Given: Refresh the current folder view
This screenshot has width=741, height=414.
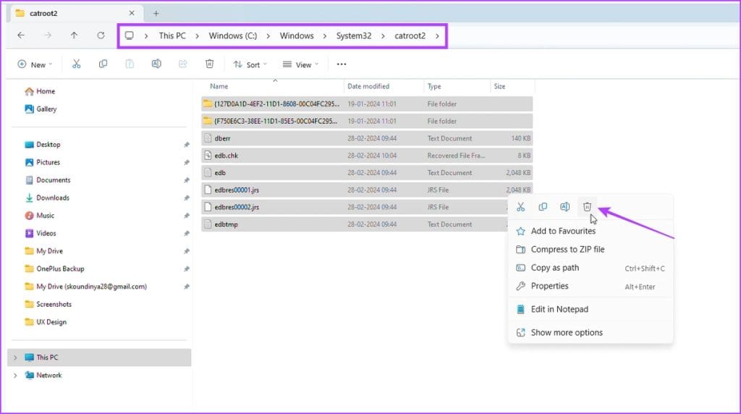Looking at the screenshot, I should click(101, 35).
